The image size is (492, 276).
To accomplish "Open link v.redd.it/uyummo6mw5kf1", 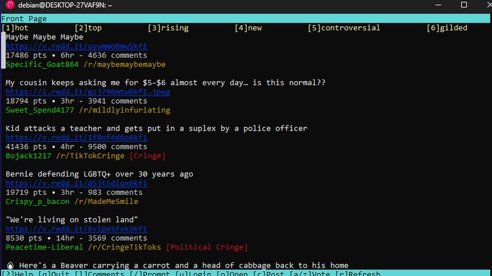I will [x=76, y=46].
